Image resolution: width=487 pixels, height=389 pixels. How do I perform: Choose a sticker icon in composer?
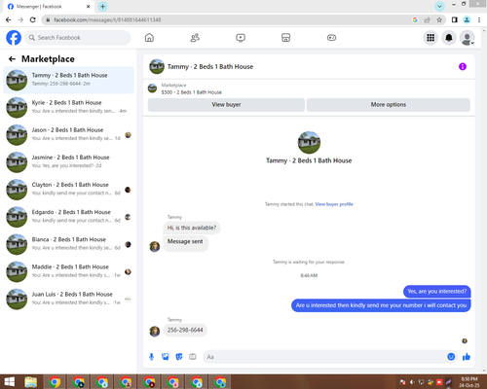coord(179,357)
